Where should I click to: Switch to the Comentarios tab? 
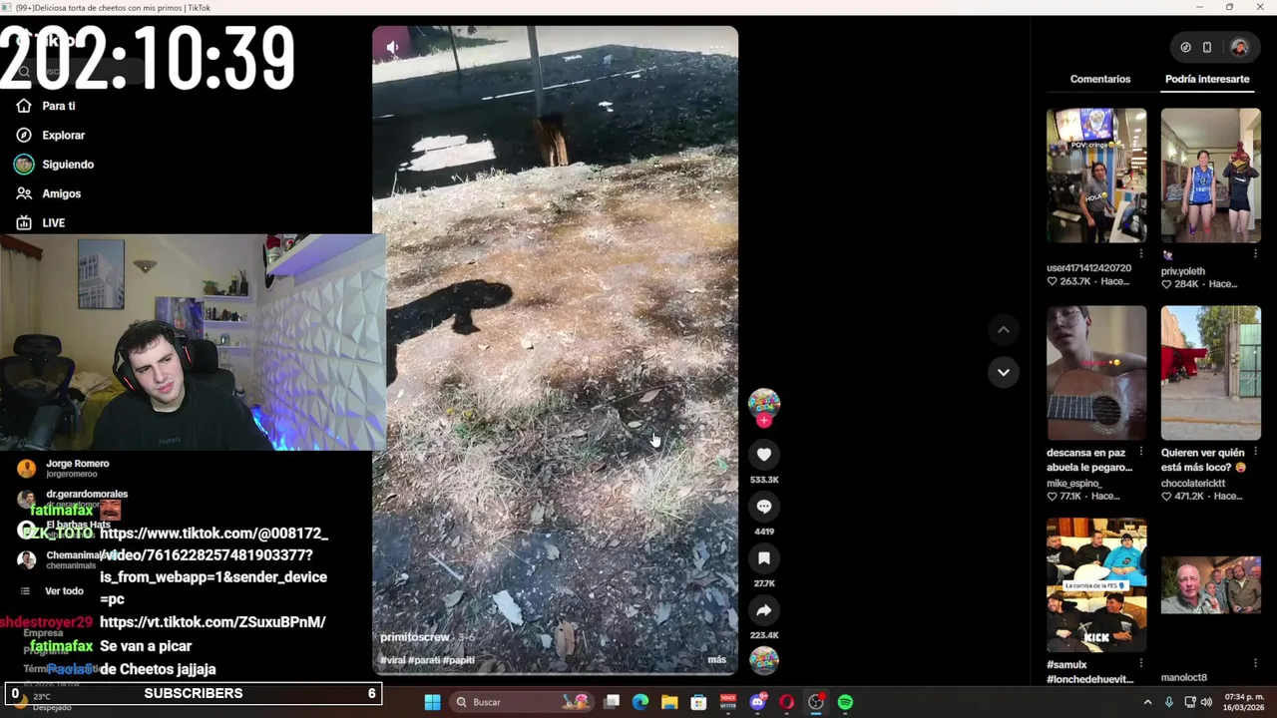tap(1100, 79)
